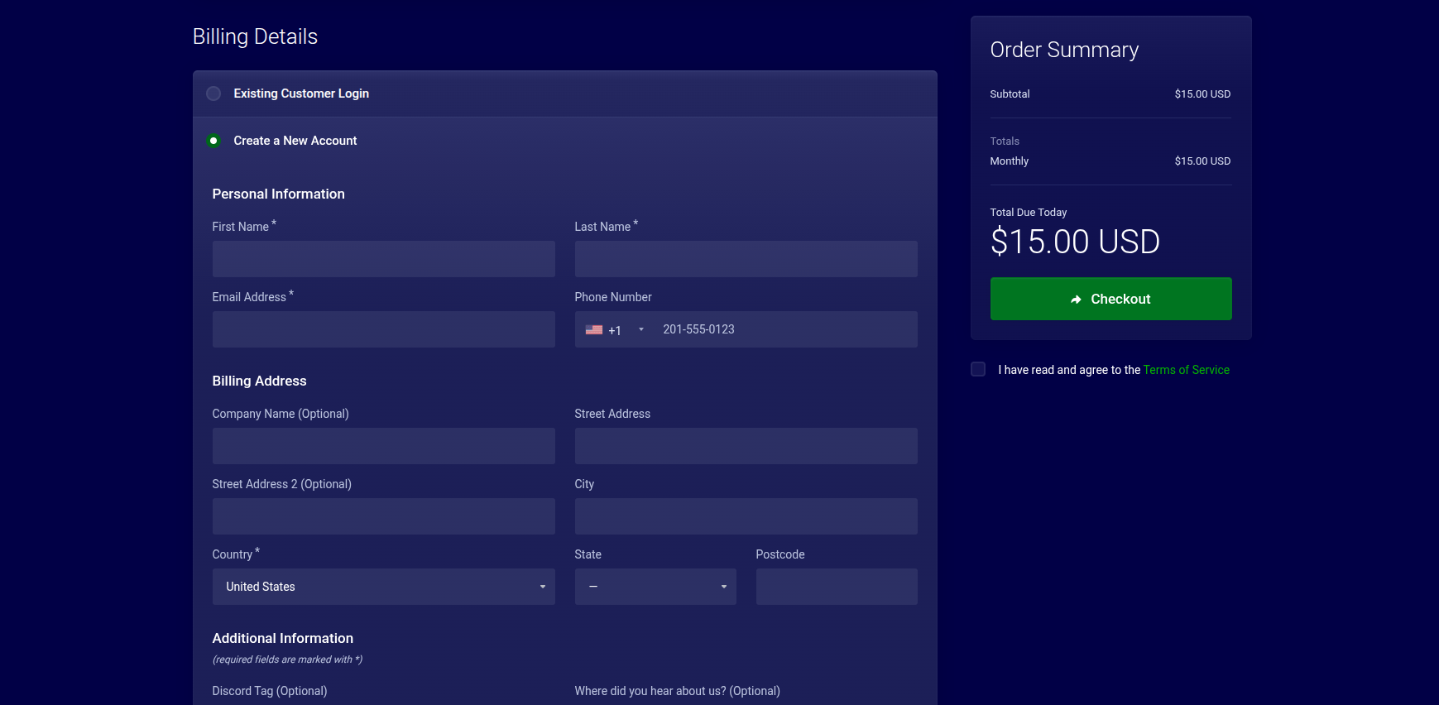1439x705 pixels.
Task: Focus the First Name input field
Action: click(383, 259)
